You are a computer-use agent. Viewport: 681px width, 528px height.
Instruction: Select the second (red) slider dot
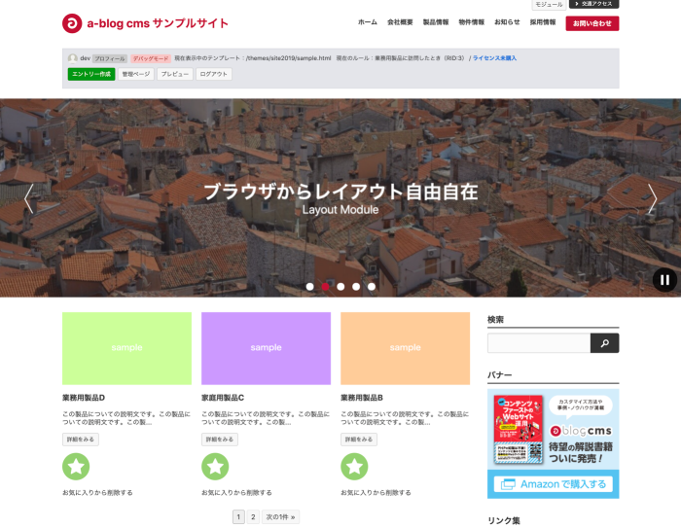click(325, 287)
